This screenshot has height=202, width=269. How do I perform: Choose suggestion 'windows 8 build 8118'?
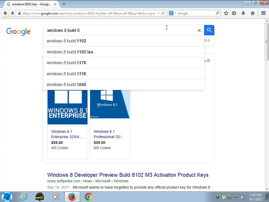point(123,74)
